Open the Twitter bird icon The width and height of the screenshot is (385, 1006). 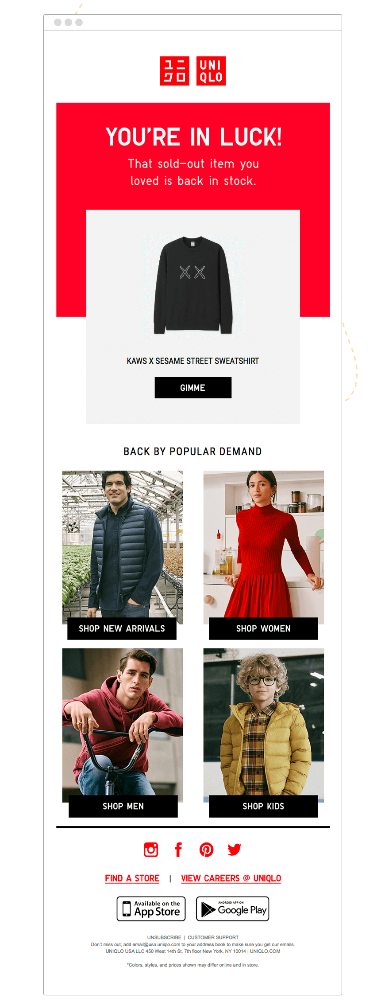coord(234,849)
